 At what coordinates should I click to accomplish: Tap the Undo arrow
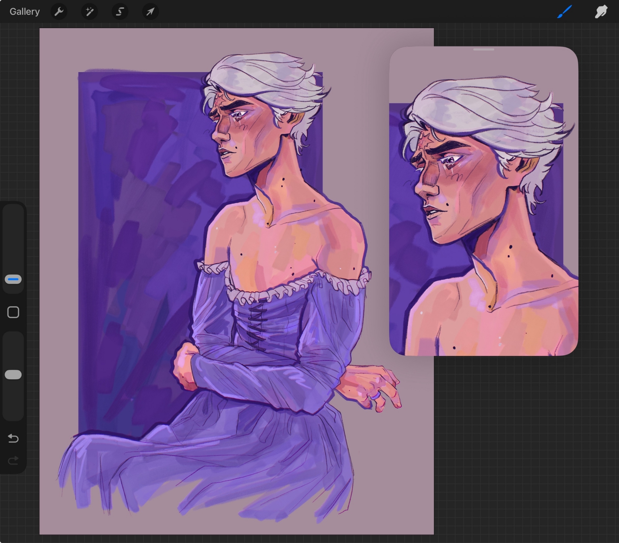(13, 438)
